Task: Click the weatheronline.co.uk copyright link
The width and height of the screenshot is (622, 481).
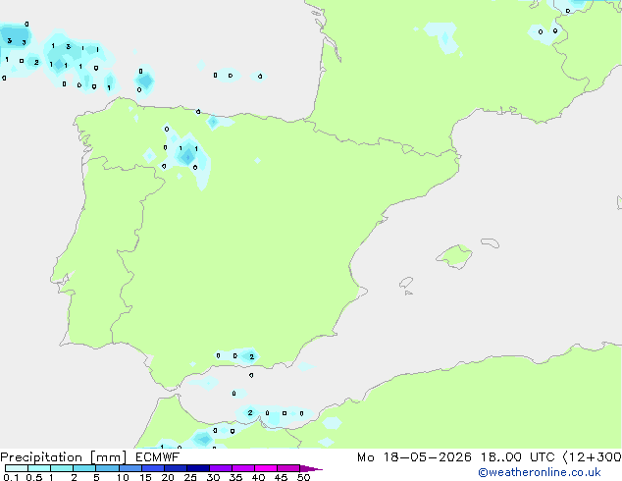Action: pyautogui.click(x=540, y=472)
